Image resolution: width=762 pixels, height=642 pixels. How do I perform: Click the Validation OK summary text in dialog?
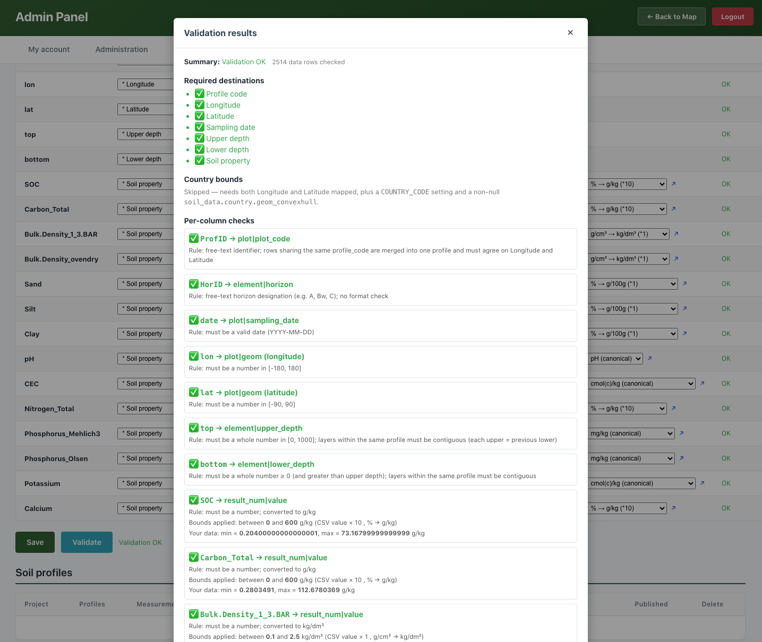tap(244, 62)
